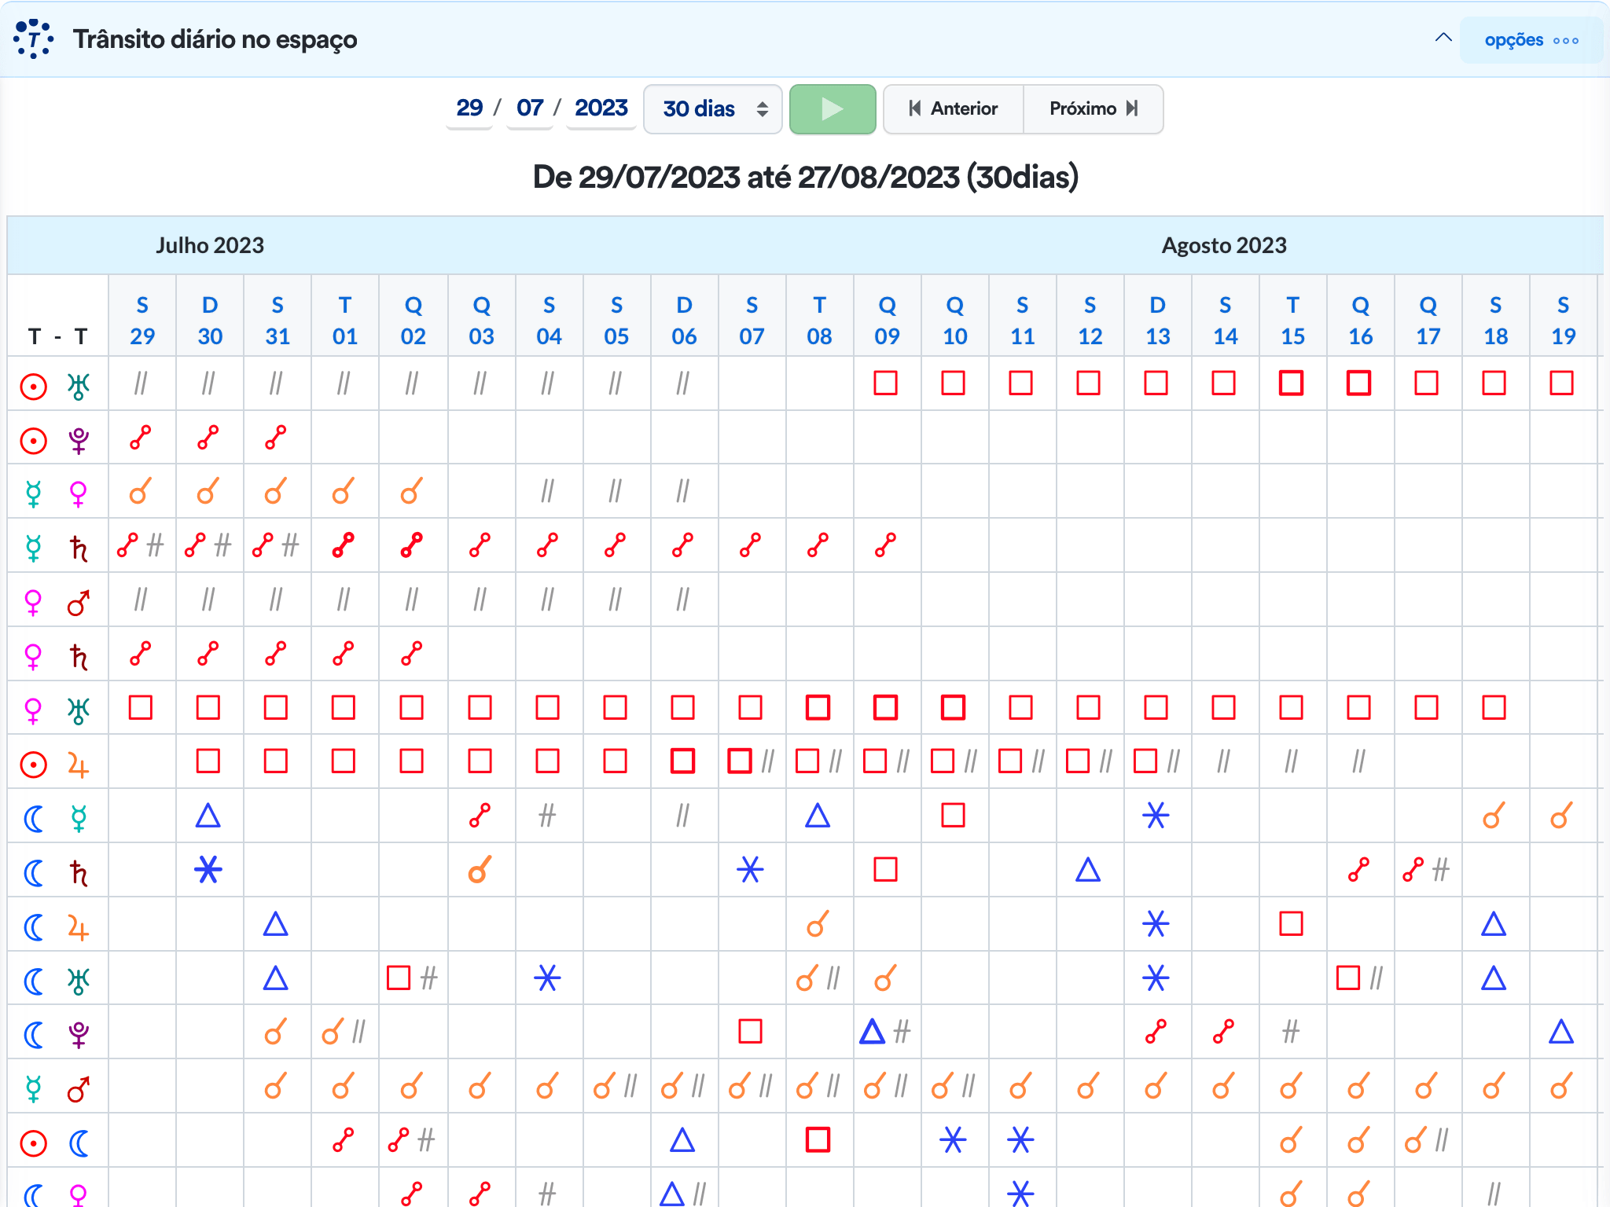The image size is (1610, 1207).
Task: Open the 30 dias duration dropdown
Action: pos(713,109)
